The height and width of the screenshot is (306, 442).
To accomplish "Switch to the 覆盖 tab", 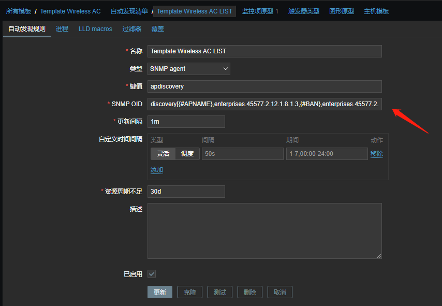I will pos(158,29).
